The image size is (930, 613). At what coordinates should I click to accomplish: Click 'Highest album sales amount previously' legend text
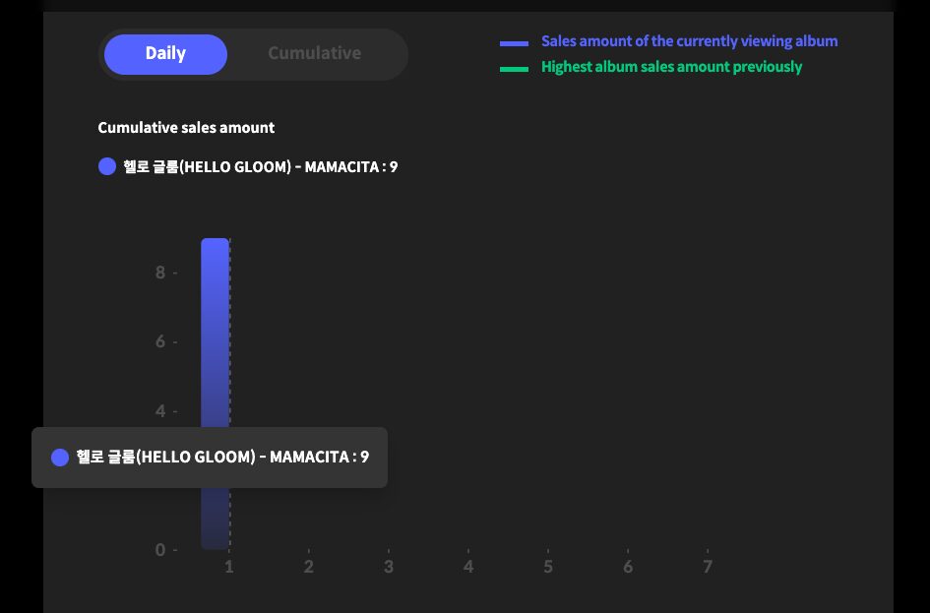[671, 67]
